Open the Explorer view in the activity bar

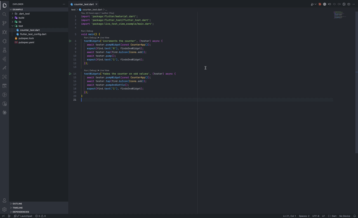point(4,5)
